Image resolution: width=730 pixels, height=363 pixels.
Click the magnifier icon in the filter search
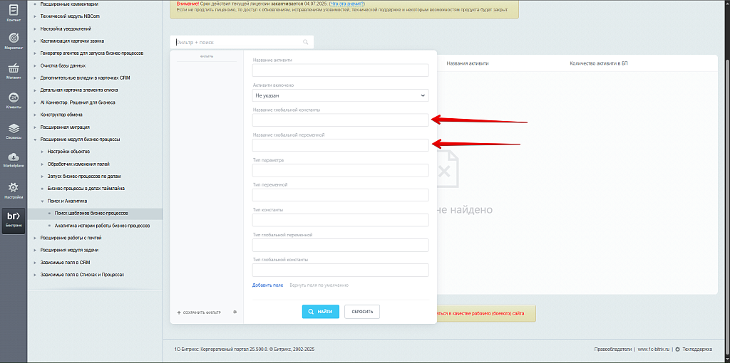306,42
